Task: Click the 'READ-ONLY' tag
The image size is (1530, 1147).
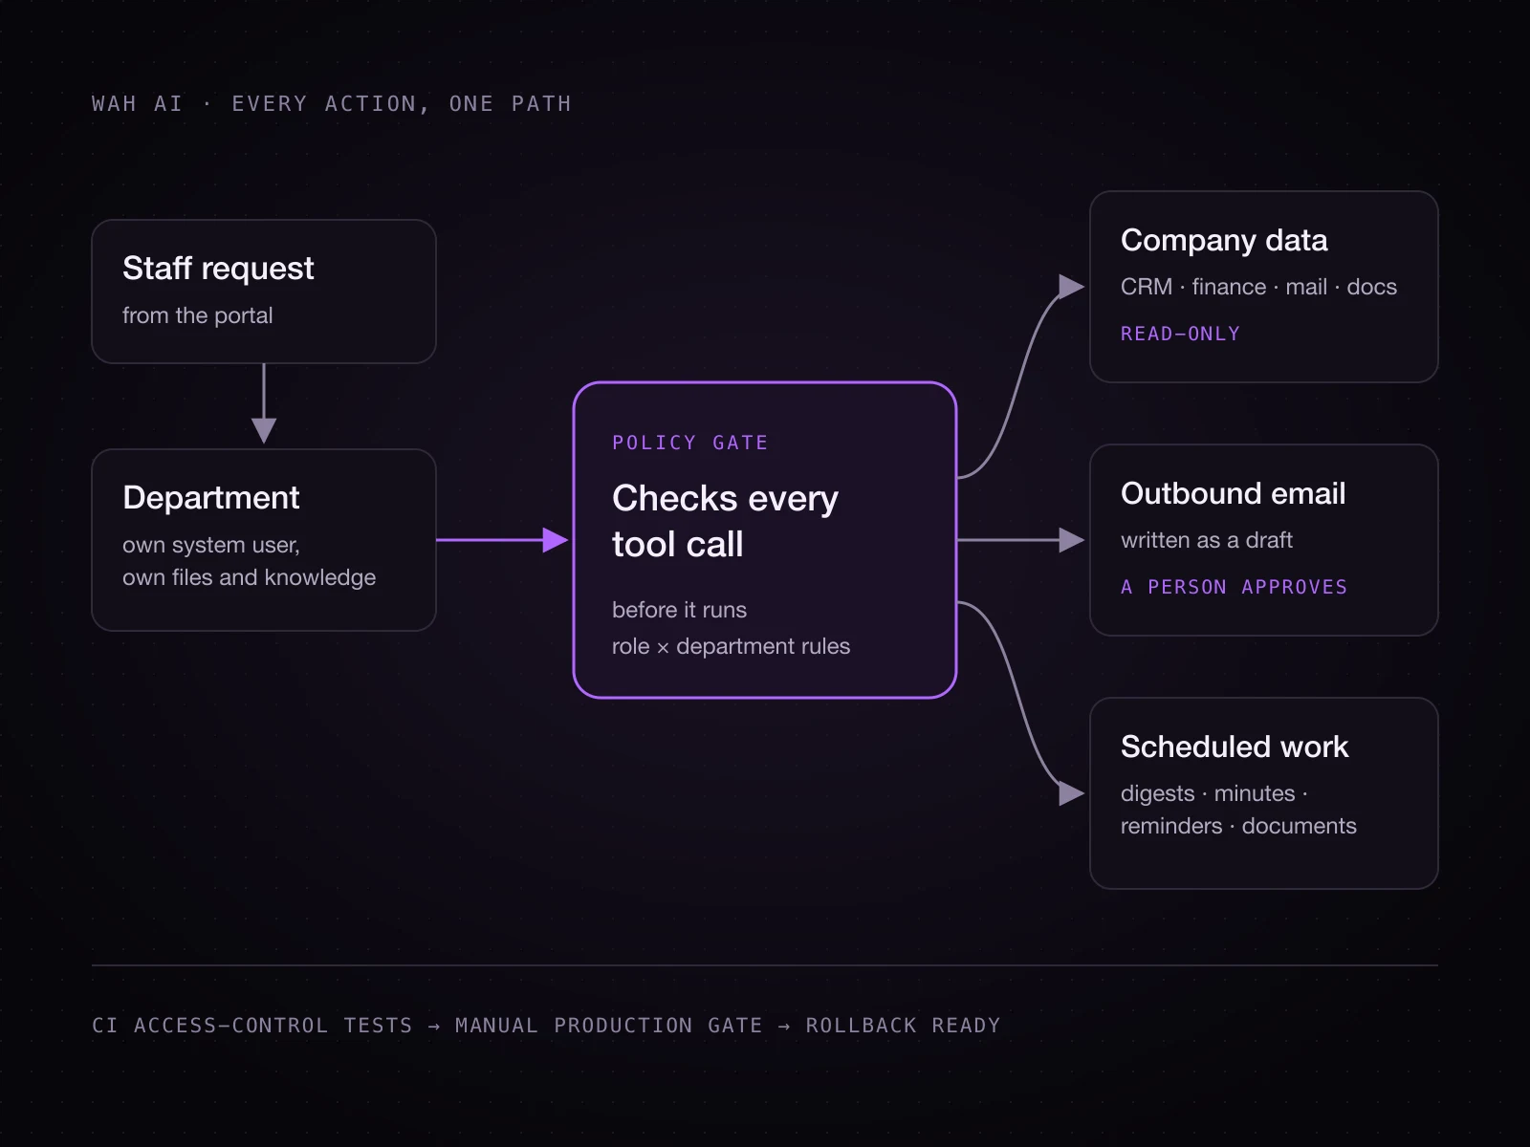Action: [x=1180, y=334]
